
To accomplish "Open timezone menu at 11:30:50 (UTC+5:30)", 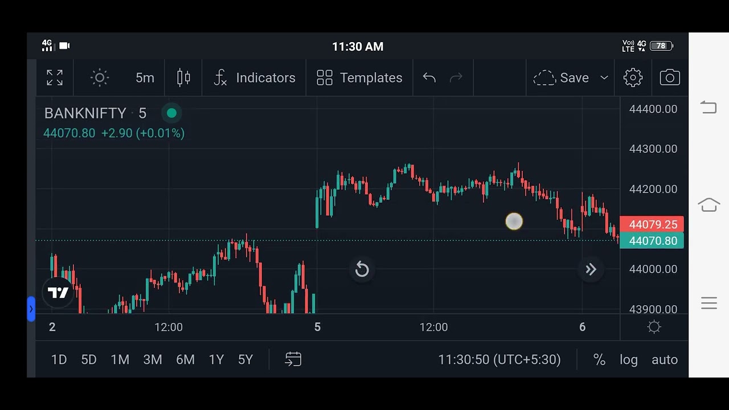I will (x=499, y=360).
